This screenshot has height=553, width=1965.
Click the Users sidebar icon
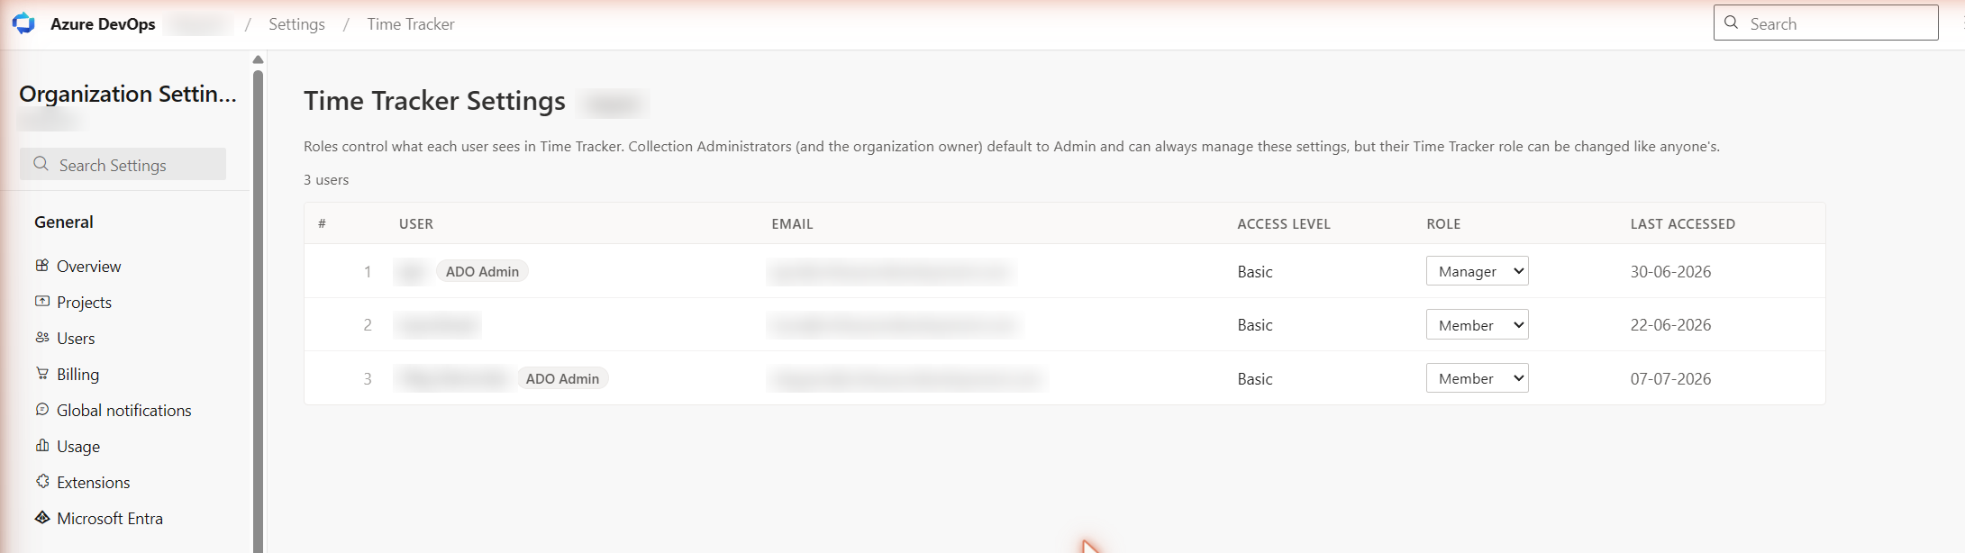click(42, 338)
